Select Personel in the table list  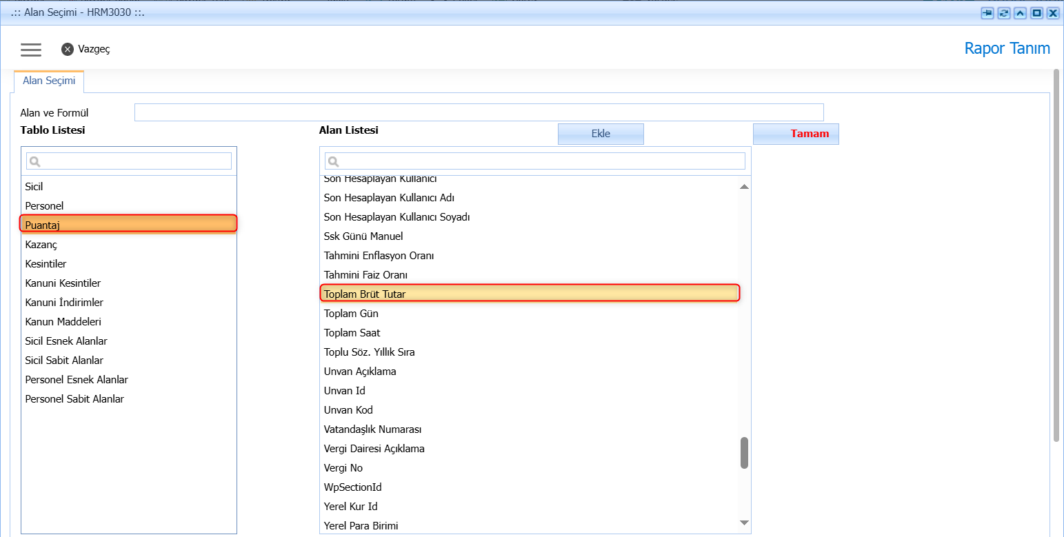[x=128, y=206]
